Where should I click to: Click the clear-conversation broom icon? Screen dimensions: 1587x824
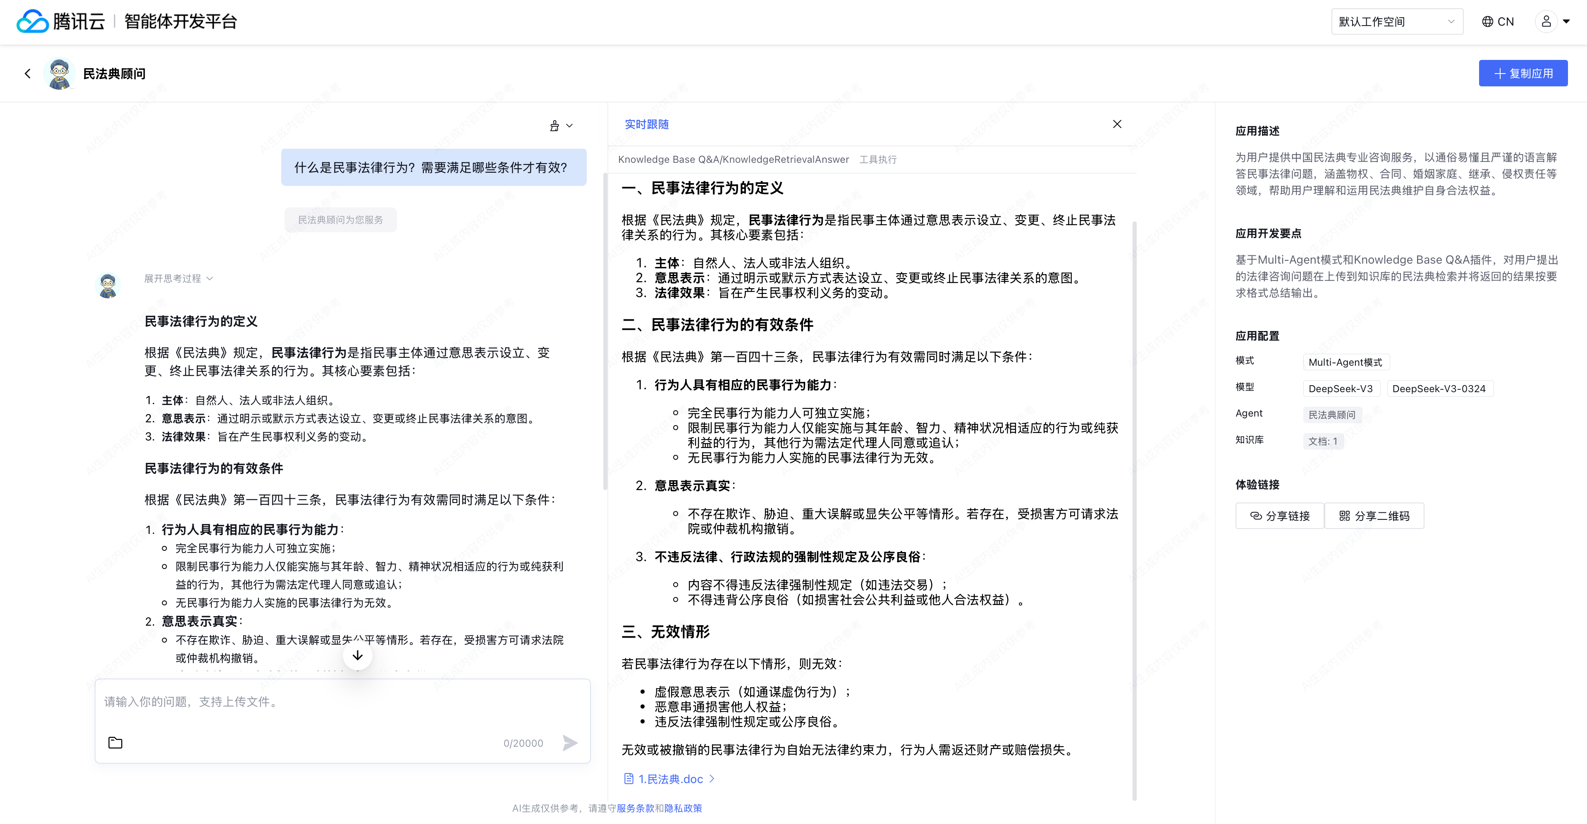[x=554, y=126]
